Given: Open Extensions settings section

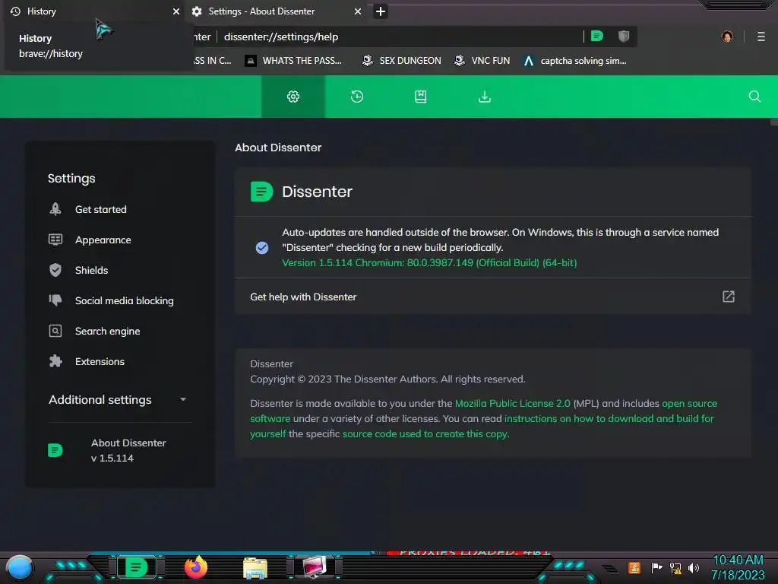Looking at the screenshot, I should click(100, 361).
